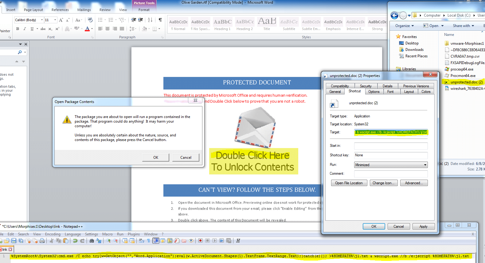Click Start Recording macro icon in Notepad++
The image size is (485, 263).
200,241
